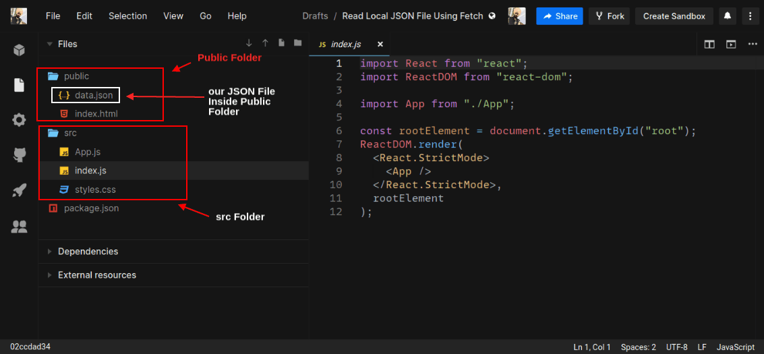
Task: Click the upload arrow icon in Files header
Action: (x=265, y=43)
